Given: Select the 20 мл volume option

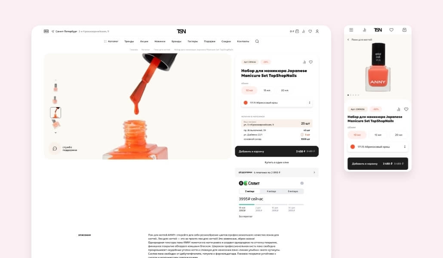Looking at the screenshot, I should click(284, 90).
